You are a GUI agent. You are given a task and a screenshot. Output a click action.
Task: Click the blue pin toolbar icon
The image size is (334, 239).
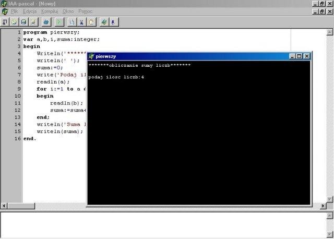click(x=114, y=22)
